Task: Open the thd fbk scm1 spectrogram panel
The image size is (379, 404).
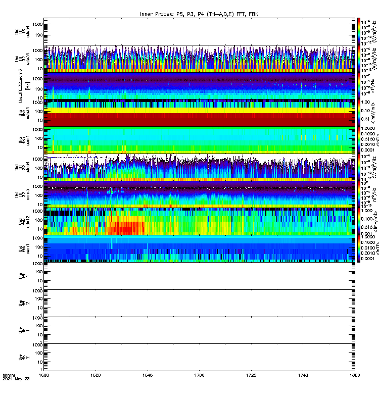Action: [x=199, y=249]
